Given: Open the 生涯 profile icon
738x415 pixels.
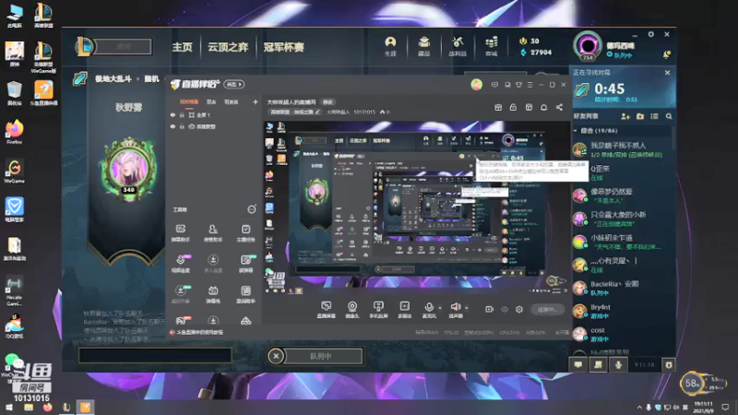Looking at the screenshot, I should 390,47.
